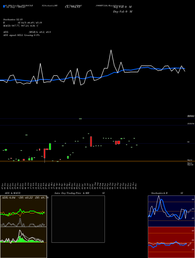Viewport: 195px width, 258px height.
Task: Open the MACD histogram mini chart
Action: [x=23, y=242]
